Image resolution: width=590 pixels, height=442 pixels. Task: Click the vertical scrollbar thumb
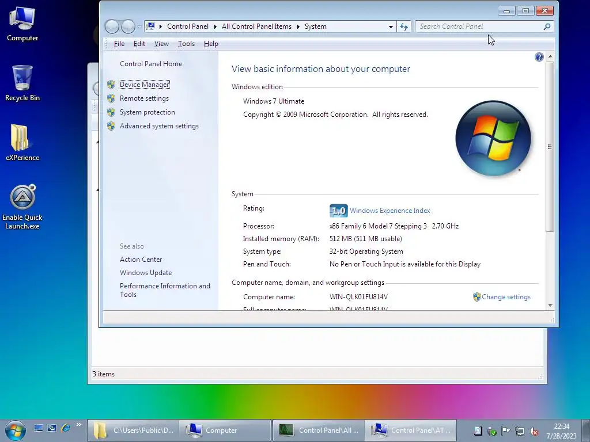550,147
